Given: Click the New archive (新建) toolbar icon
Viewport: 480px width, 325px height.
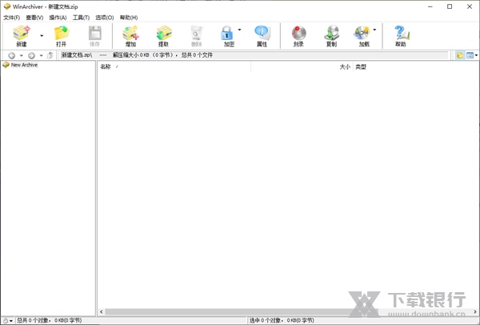Looking at the screenshot, I should (x=21, y=34).
